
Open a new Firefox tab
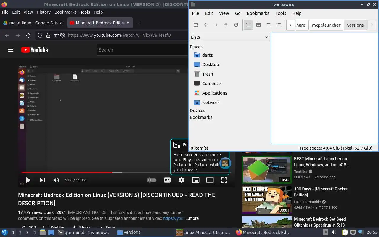tap(139, 23)
